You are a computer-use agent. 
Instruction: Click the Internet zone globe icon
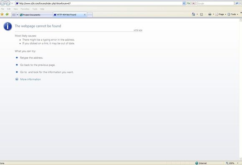pyautogui.click(x=197, y=163)
